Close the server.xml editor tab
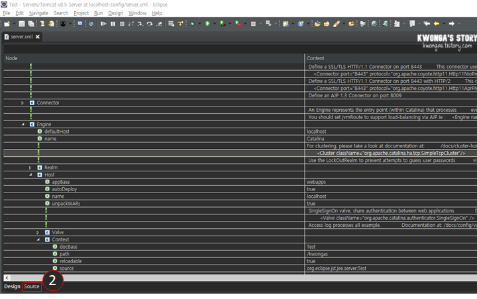Image resolution: width=477 pixels, height=299 pixels. coord(38,37)
